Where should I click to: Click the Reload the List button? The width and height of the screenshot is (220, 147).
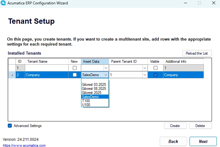[197, 53]
